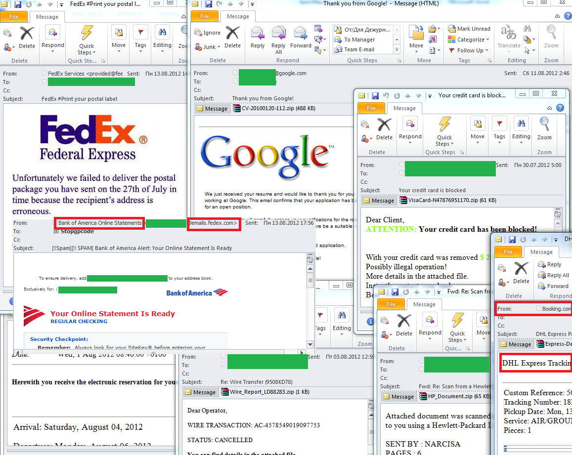Viewport: 572px width, 455px height.
Task: Open Junk dropdown in Google message ribbon
Action: (219, 47)
